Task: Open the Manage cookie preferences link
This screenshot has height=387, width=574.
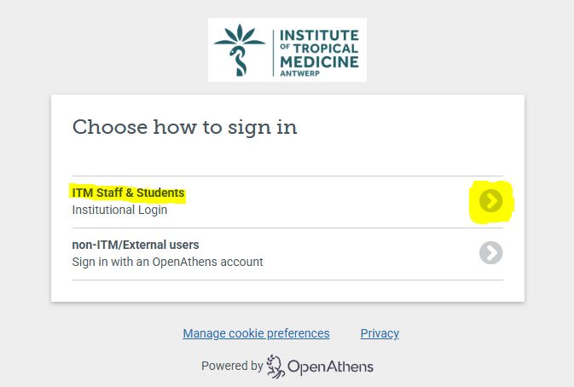Action: pos(256,333)
